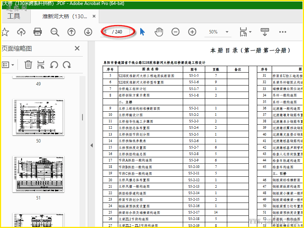
Task: Click section heading 二、主桥
Action: 125,102
